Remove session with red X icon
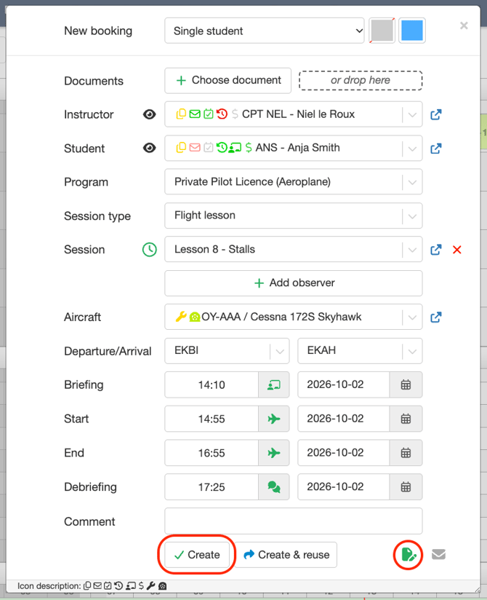Viewport: 487px width, 600px height. click(x=456, y=250)
